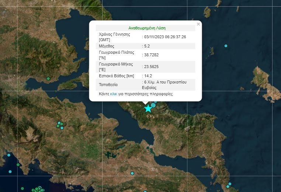Click the focal depth value 14.2
The image size is (281, 192).
click(x=148, y=76)
